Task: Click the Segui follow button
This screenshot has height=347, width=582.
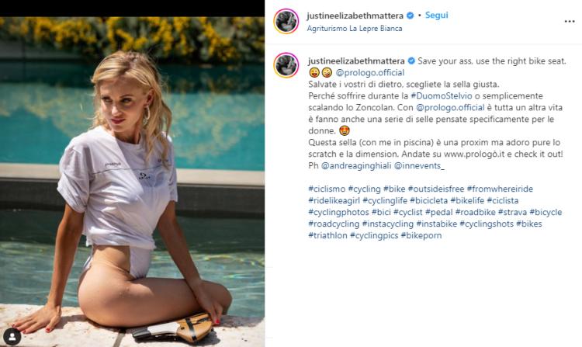Action: point(436,16)
